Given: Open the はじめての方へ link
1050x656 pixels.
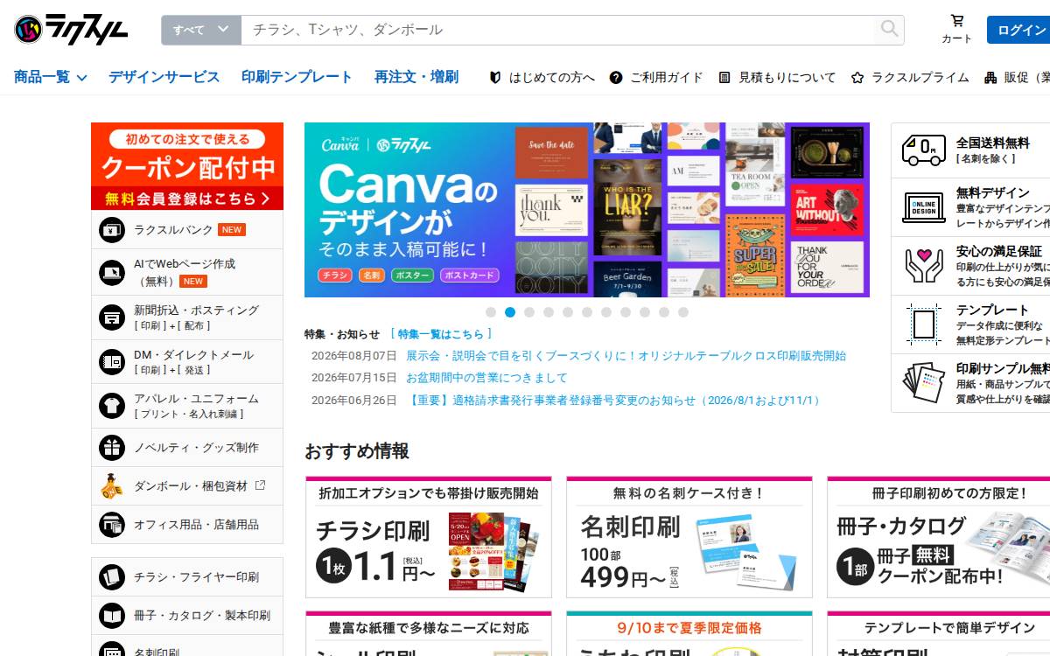Looking at the screenshot, I should pyautogui.click(x=551, y=77).
